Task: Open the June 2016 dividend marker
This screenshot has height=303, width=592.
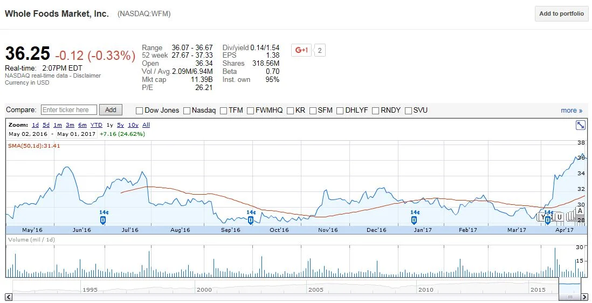Action: point(102,220)
